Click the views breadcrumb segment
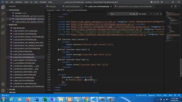Screen dimensions: 182x102 [x=58, y=10]
